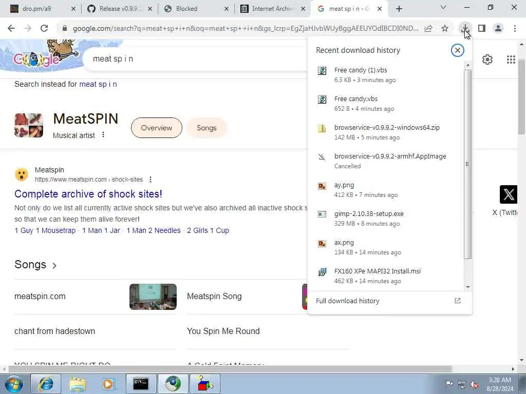Toggle the Chrome downloads toolbar icon
The width and height of the screenshot is (526, 394).
[x=465, y=29]
